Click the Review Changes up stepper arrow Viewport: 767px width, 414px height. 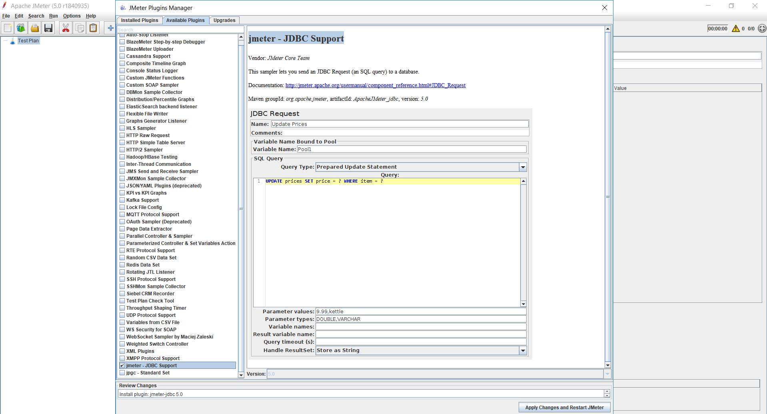[607, 392]
